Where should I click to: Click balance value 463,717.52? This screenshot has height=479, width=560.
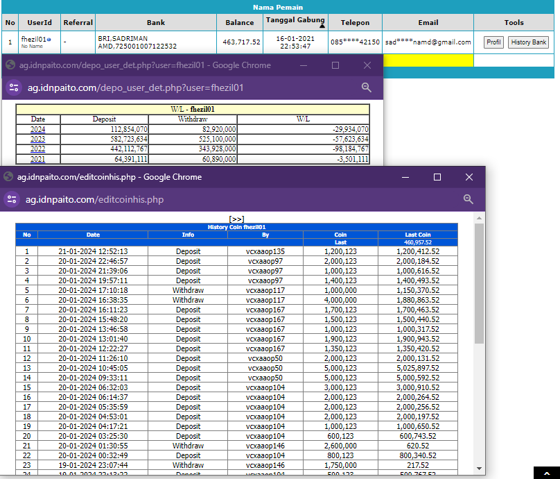241,42
